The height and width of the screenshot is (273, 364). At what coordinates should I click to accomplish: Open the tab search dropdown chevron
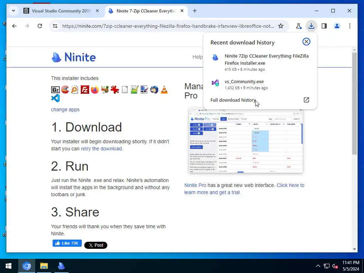click(x=14, y=11)
